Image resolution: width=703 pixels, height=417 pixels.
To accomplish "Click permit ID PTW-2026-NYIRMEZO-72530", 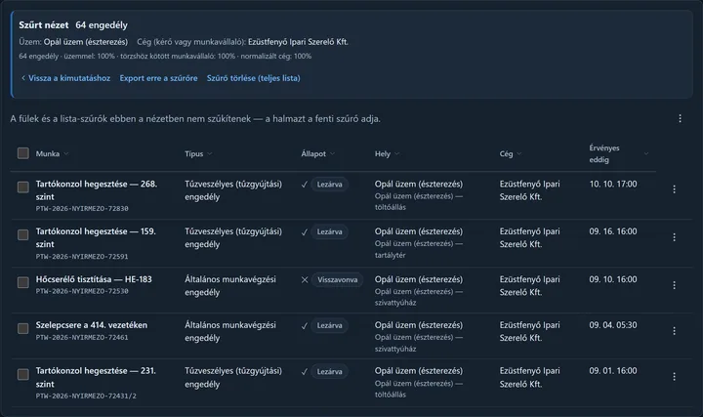I will click(82, 291).
